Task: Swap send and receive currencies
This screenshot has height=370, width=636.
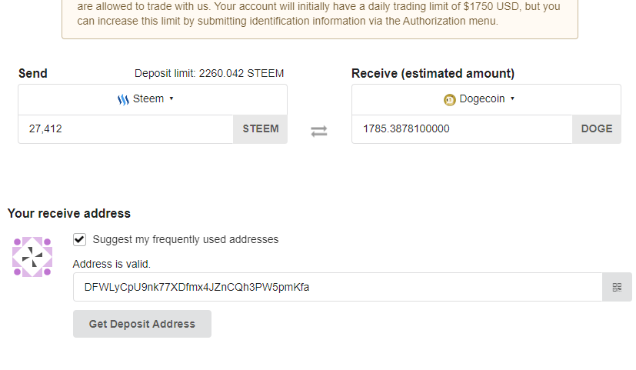Action: (x=319, y=132)
